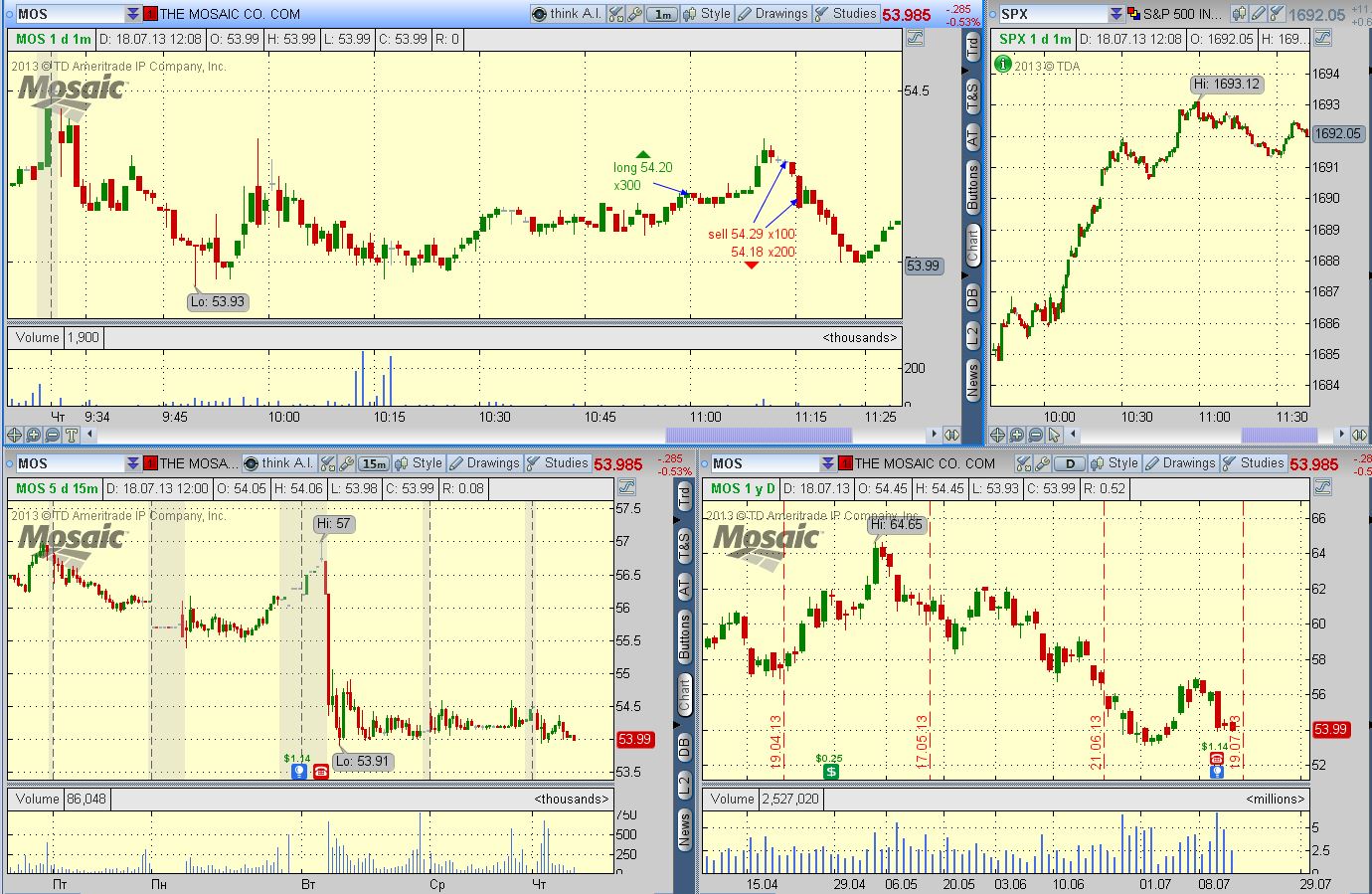Viewport: 1372px width, 894px height.
Task: Click zoom in magnifier under top MOS chart
Action: pyautogui.click(x=34, y=435)
